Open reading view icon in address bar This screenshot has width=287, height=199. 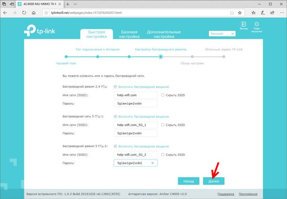coord(232,13)
